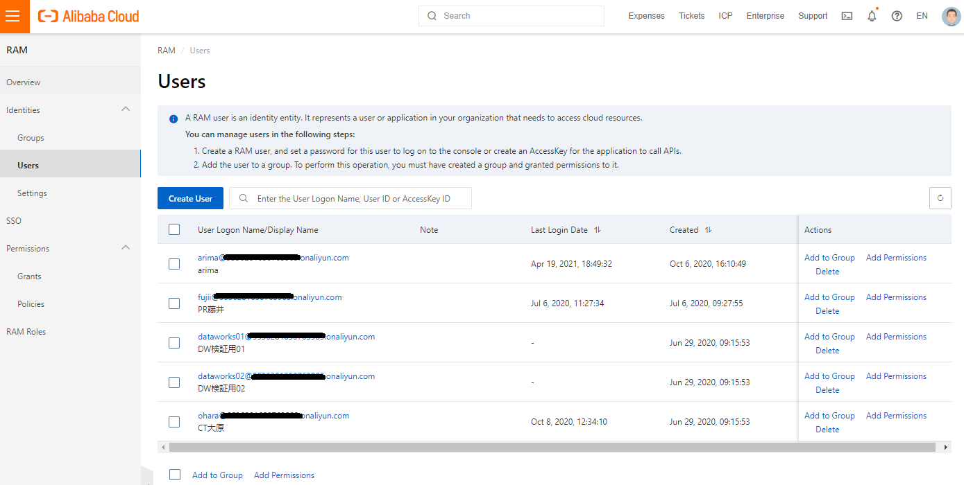Click the magnifier in user filter box
Viewport: 964px width, 485px height.
coord(244,198)
